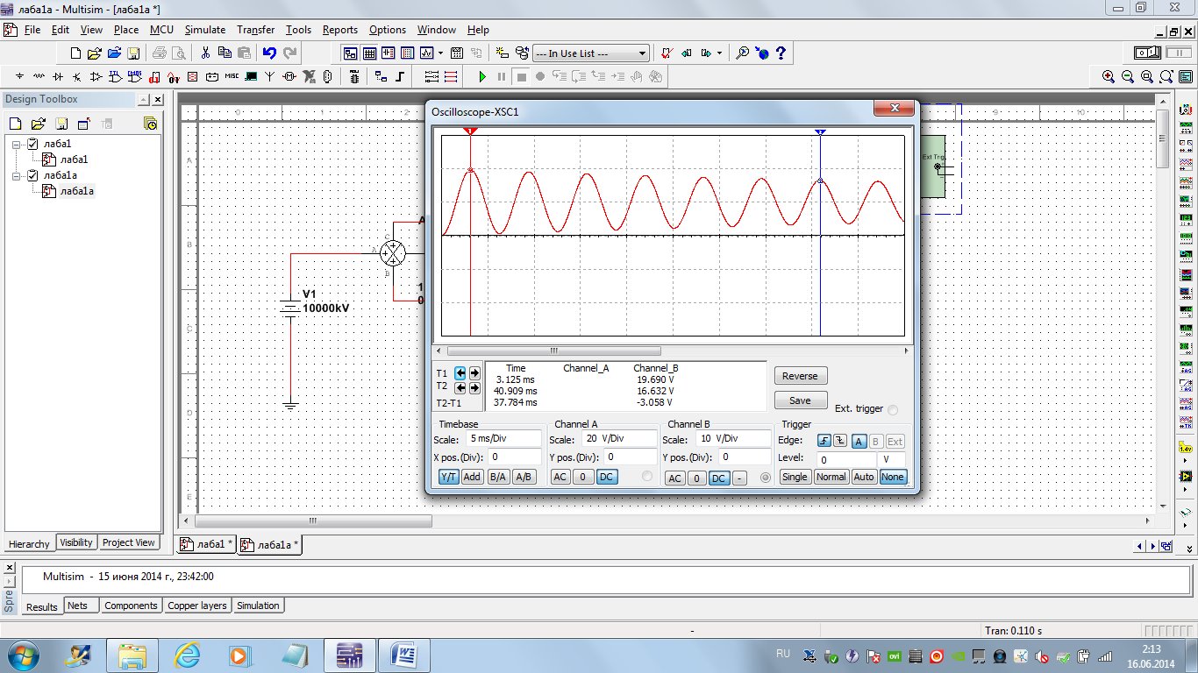Zoom out on the schematic
1198x673 pixels.
pyautogui.click(x=1128, y=77)
